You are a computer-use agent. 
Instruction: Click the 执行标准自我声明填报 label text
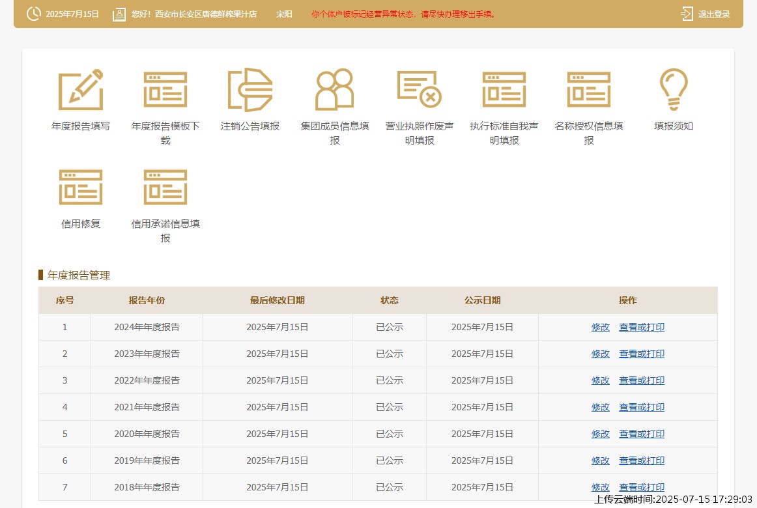tap(504, 133)
